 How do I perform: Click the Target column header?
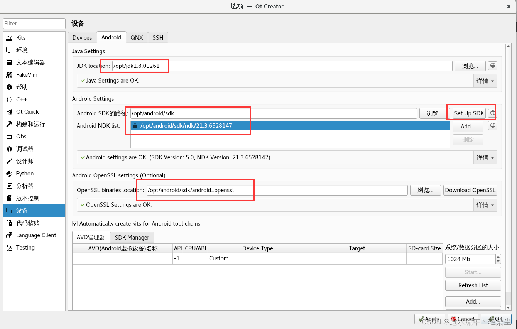click(357, 248)
